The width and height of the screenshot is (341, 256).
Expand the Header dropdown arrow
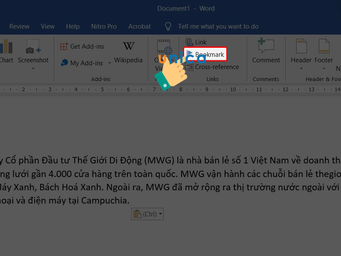[301, 69]
